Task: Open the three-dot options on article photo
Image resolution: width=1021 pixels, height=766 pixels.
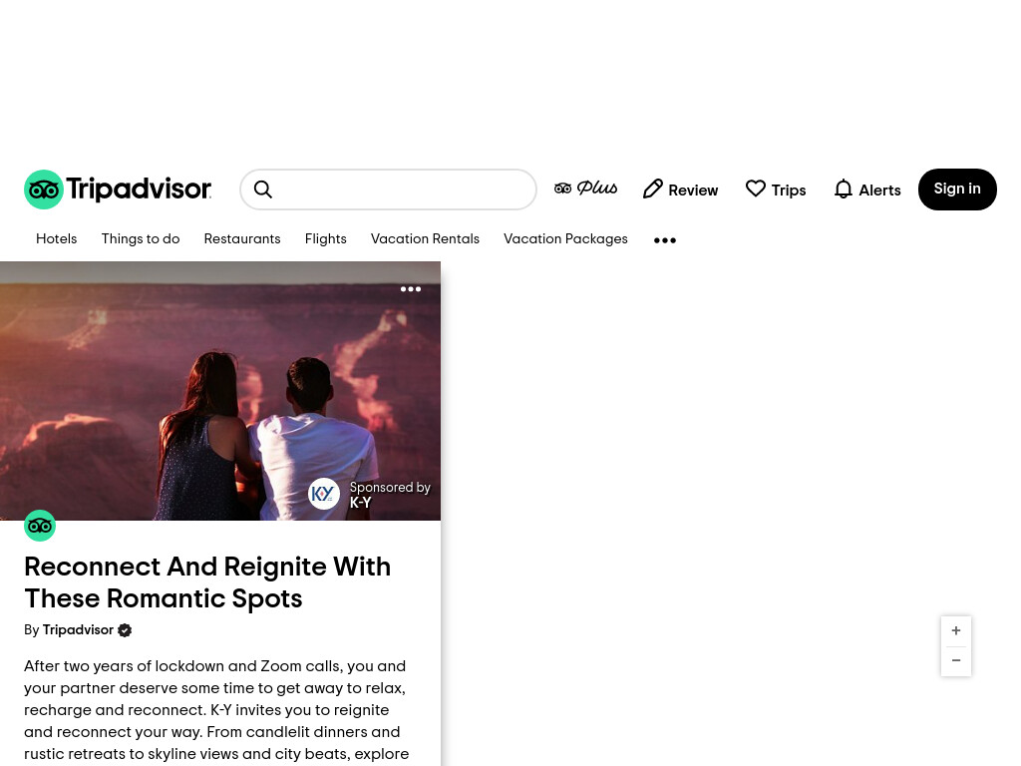Action: [410, 289]
